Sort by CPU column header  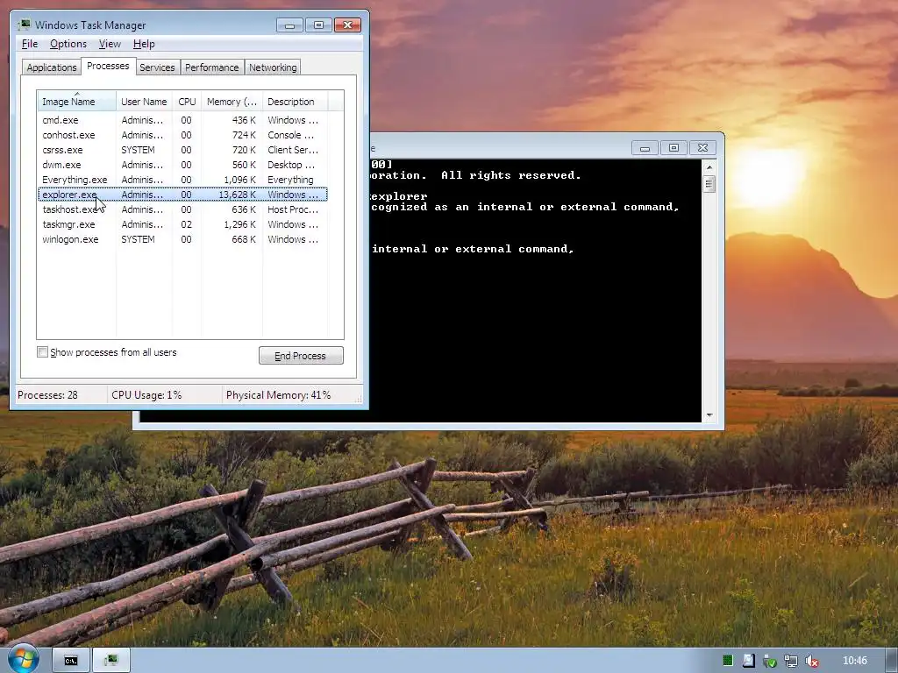click(187, 102)
